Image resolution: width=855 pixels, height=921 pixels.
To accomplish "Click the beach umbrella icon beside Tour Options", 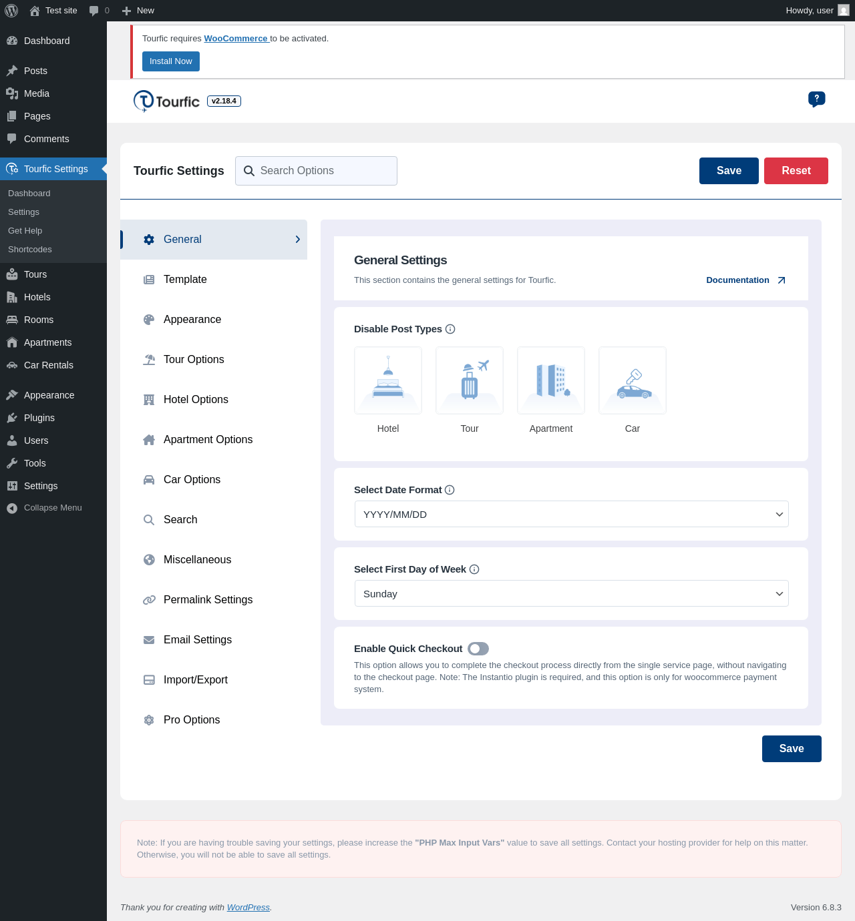I will (149, 360).
